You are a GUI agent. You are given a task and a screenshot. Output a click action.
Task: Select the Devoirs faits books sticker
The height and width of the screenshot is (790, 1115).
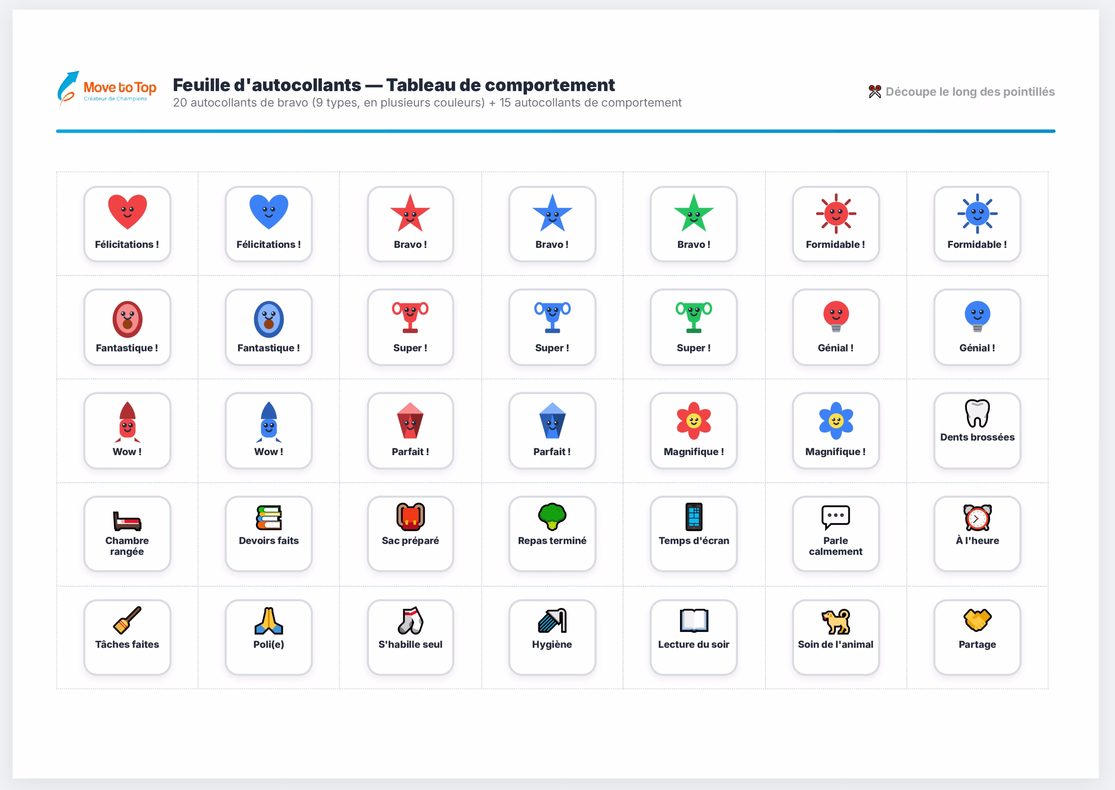point(269,533)
